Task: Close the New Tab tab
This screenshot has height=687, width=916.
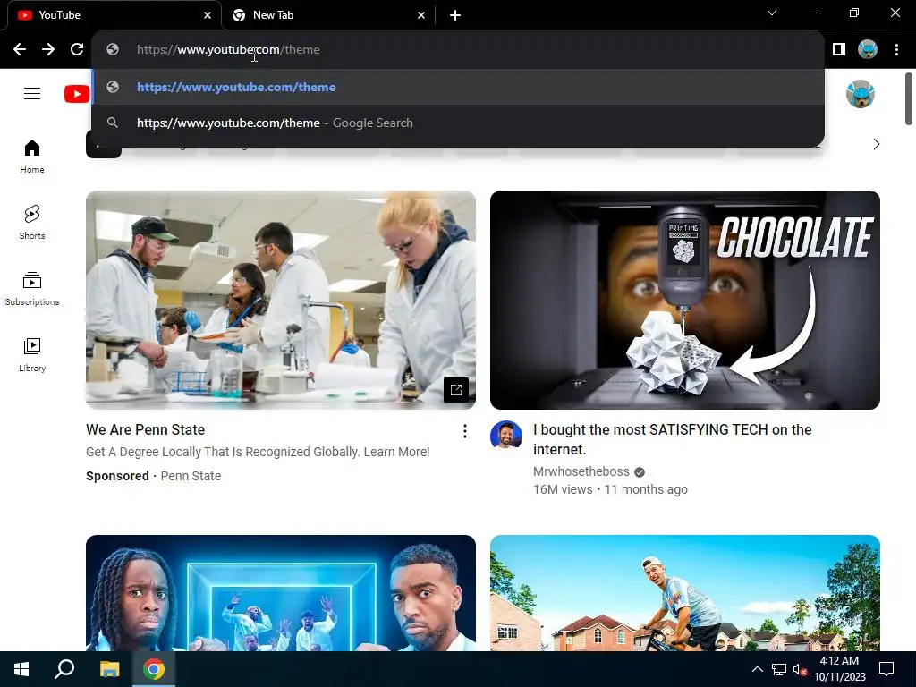Action: point(421,15)
